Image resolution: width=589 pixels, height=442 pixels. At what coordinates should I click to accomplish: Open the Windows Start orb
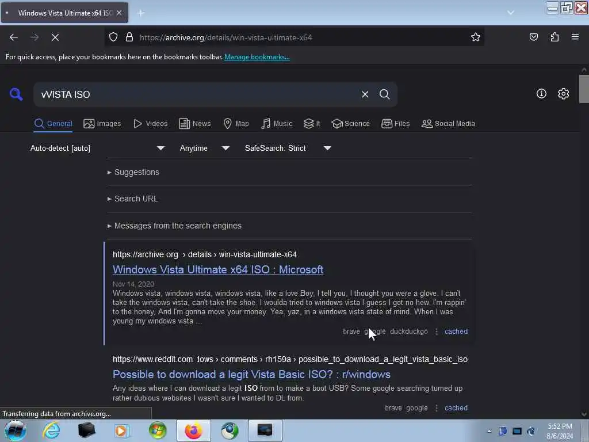point(15,430)
